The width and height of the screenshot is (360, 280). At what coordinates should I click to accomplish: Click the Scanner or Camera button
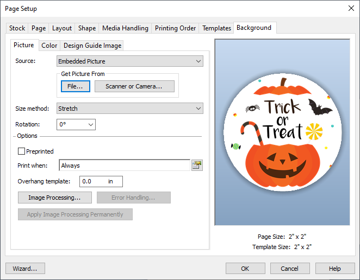[x=134, y=86]
